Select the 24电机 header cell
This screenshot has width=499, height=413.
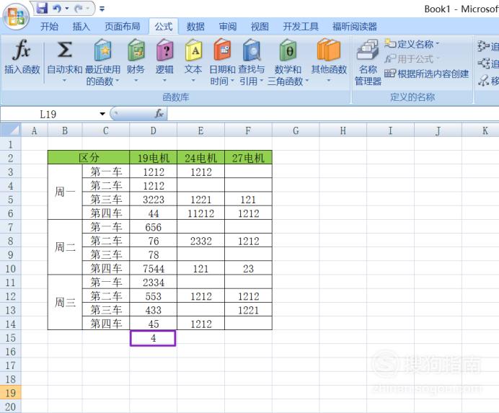pos(200,158)
